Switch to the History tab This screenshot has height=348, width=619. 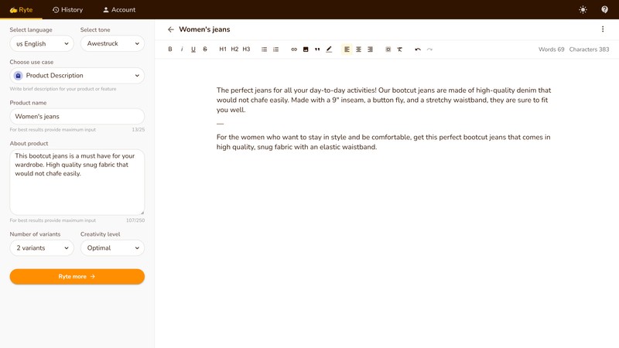[x=67, y=10]
